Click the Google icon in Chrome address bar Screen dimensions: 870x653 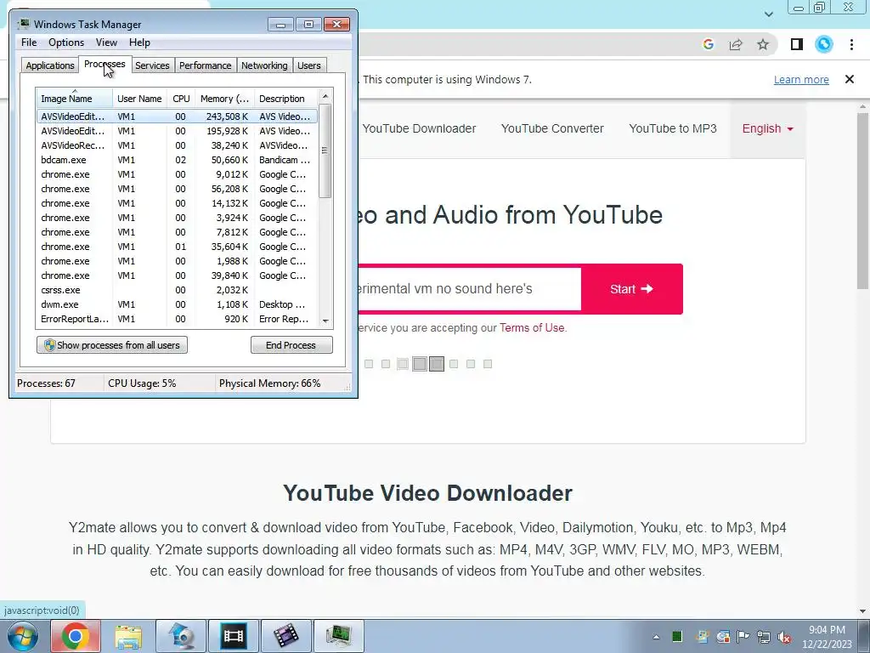pyautogui.click(x=708, y=44)
